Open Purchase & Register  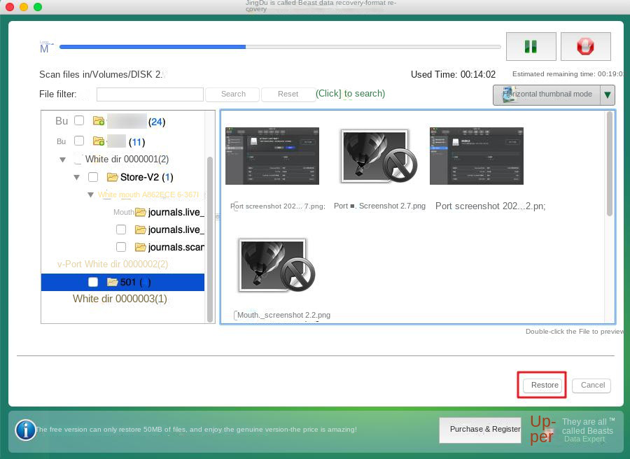pyautogui.click(x=480, y=430)
